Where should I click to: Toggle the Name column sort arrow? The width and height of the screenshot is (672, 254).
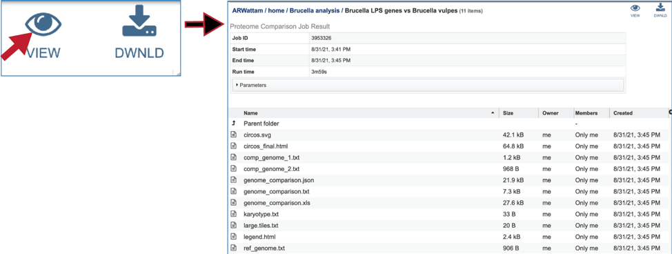click(493, 113)
